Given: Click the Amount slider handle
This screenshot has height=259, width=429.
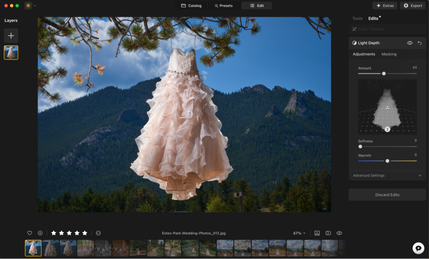Looking at the screenshot, I should click(x=384, y=74).
